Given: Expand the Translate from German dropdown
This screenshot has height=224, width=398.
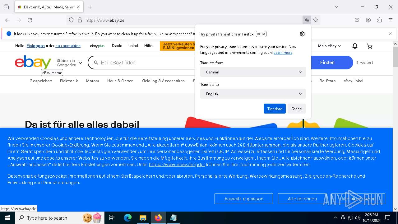Looking at the screenshot, I should click(x=253, y=72).
